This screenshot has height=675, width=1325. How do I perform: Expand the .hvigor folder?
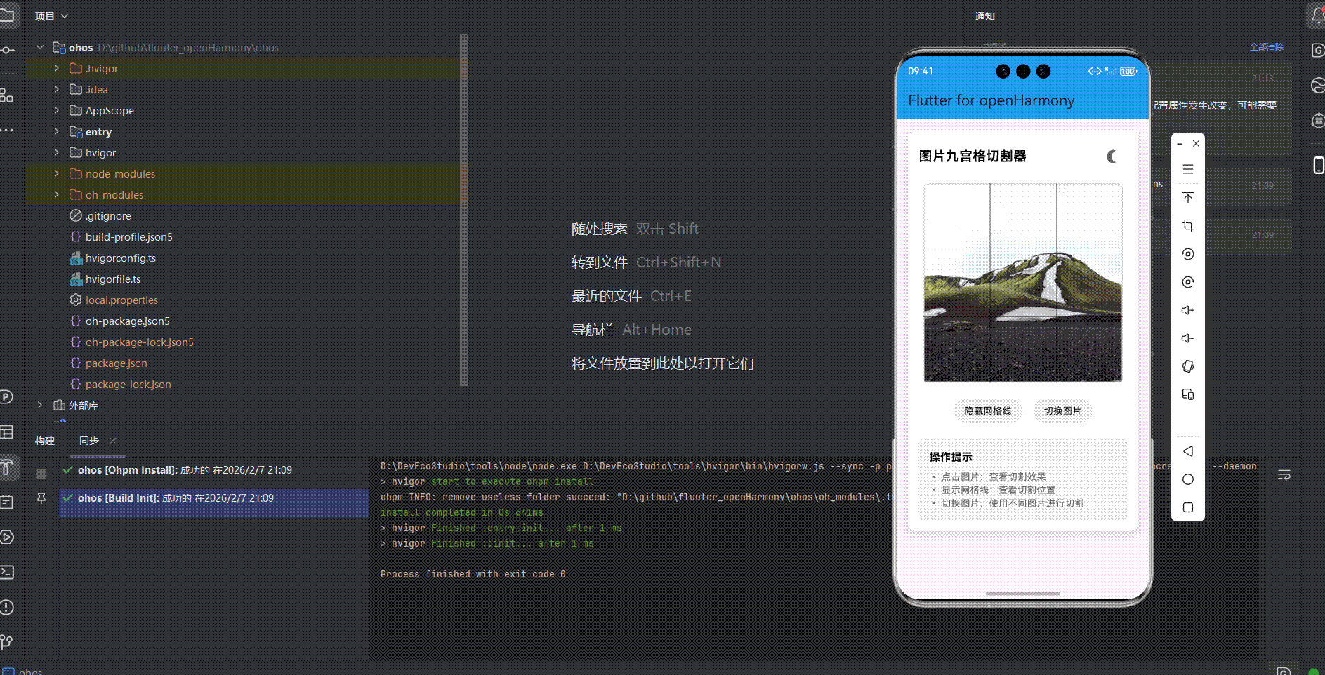[57, 69]
